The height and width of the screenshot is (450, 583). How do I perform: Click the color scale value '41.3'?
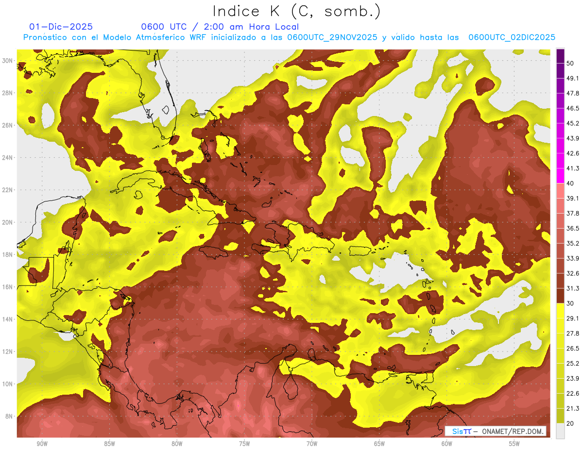point(572,168)
